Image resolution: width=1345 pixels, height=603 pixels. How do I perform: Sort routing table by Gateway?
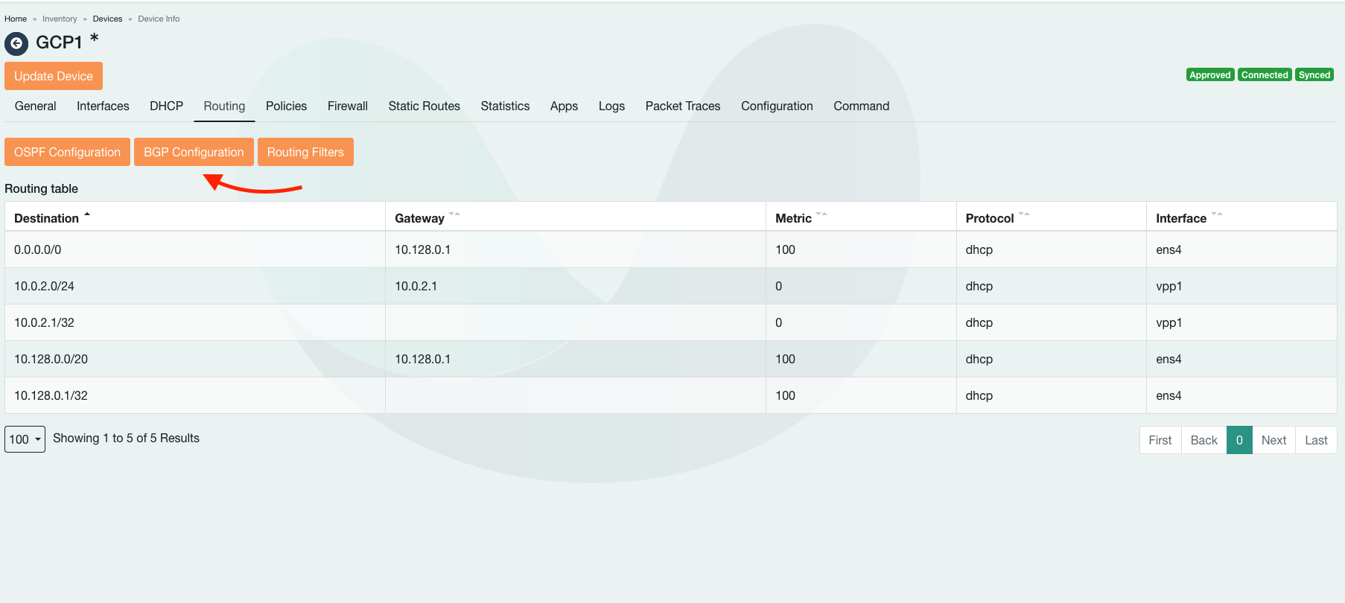click(x=419, y=218)
